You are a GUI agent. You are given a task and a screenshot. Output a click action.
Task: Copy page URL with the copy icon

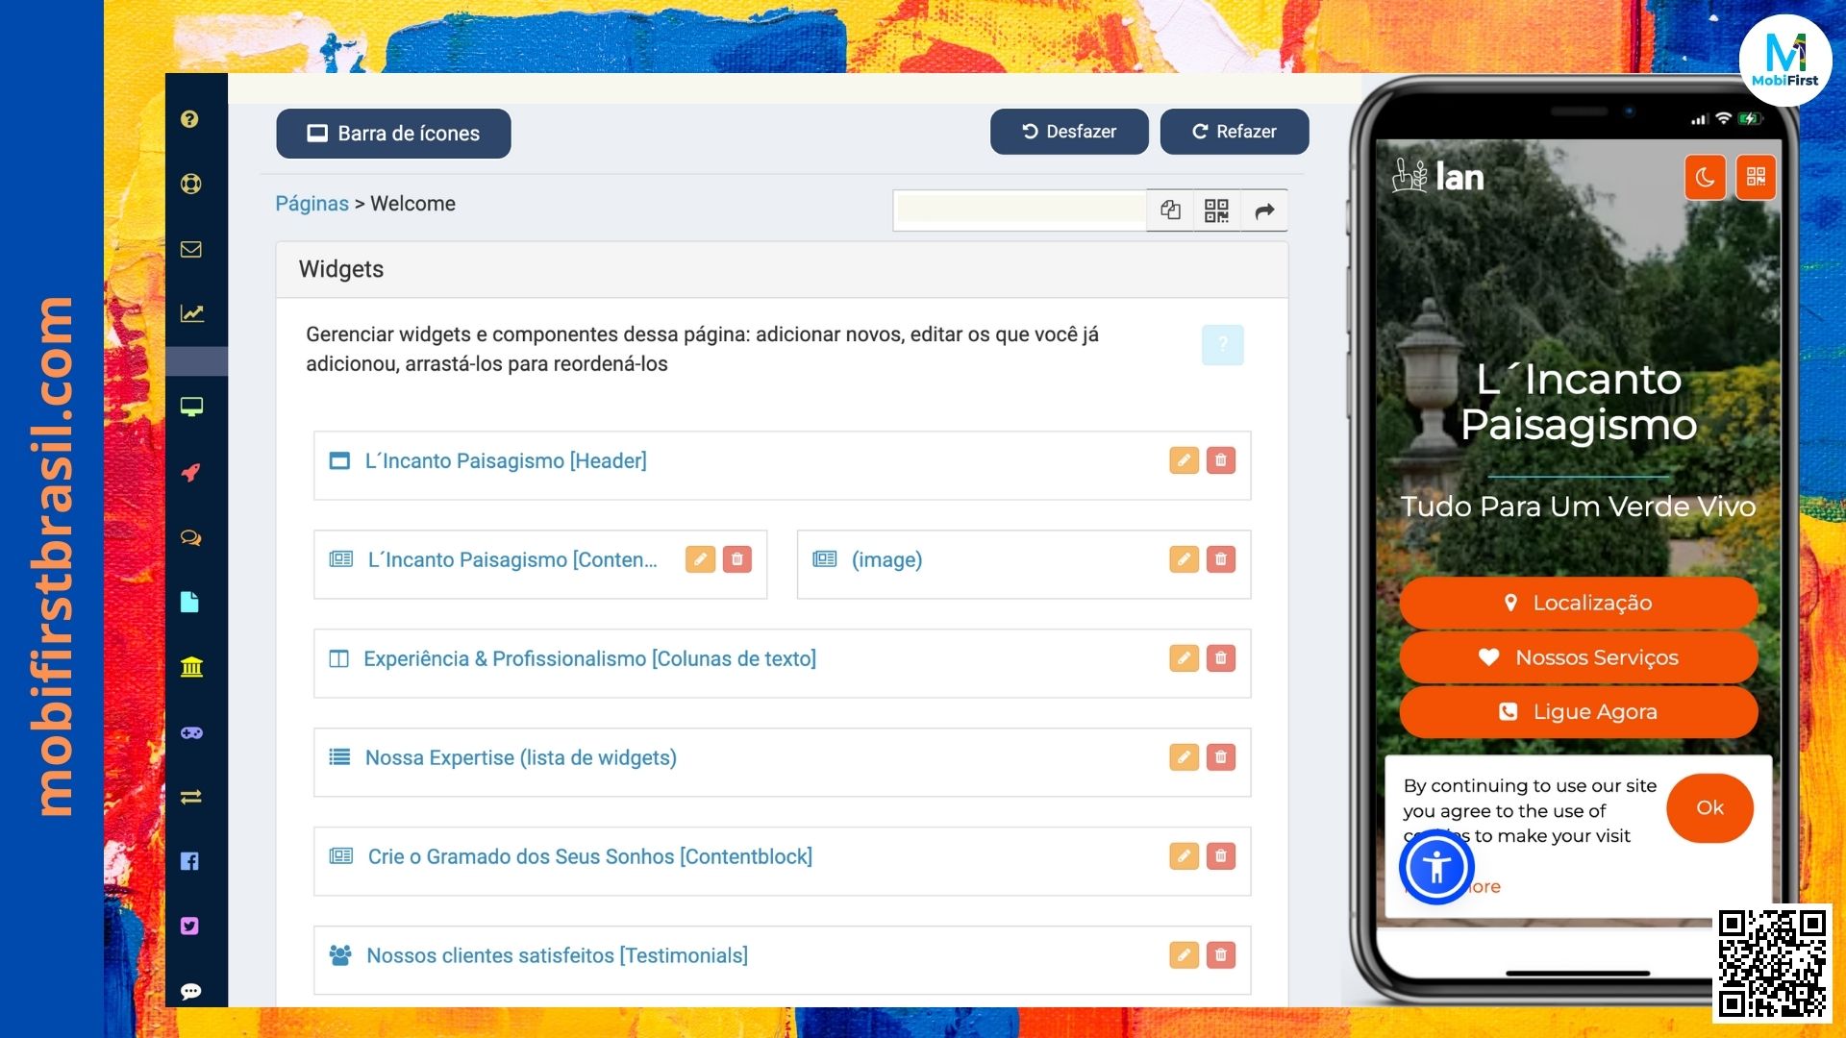click(1170, 210)
